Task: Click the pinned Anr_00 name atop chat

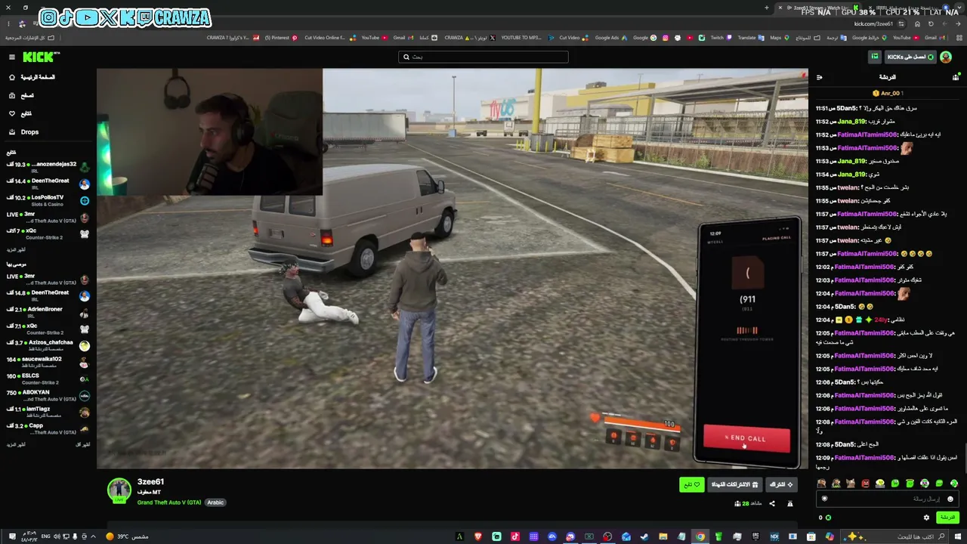Action: pyautogui.click(x=889, y=93)
